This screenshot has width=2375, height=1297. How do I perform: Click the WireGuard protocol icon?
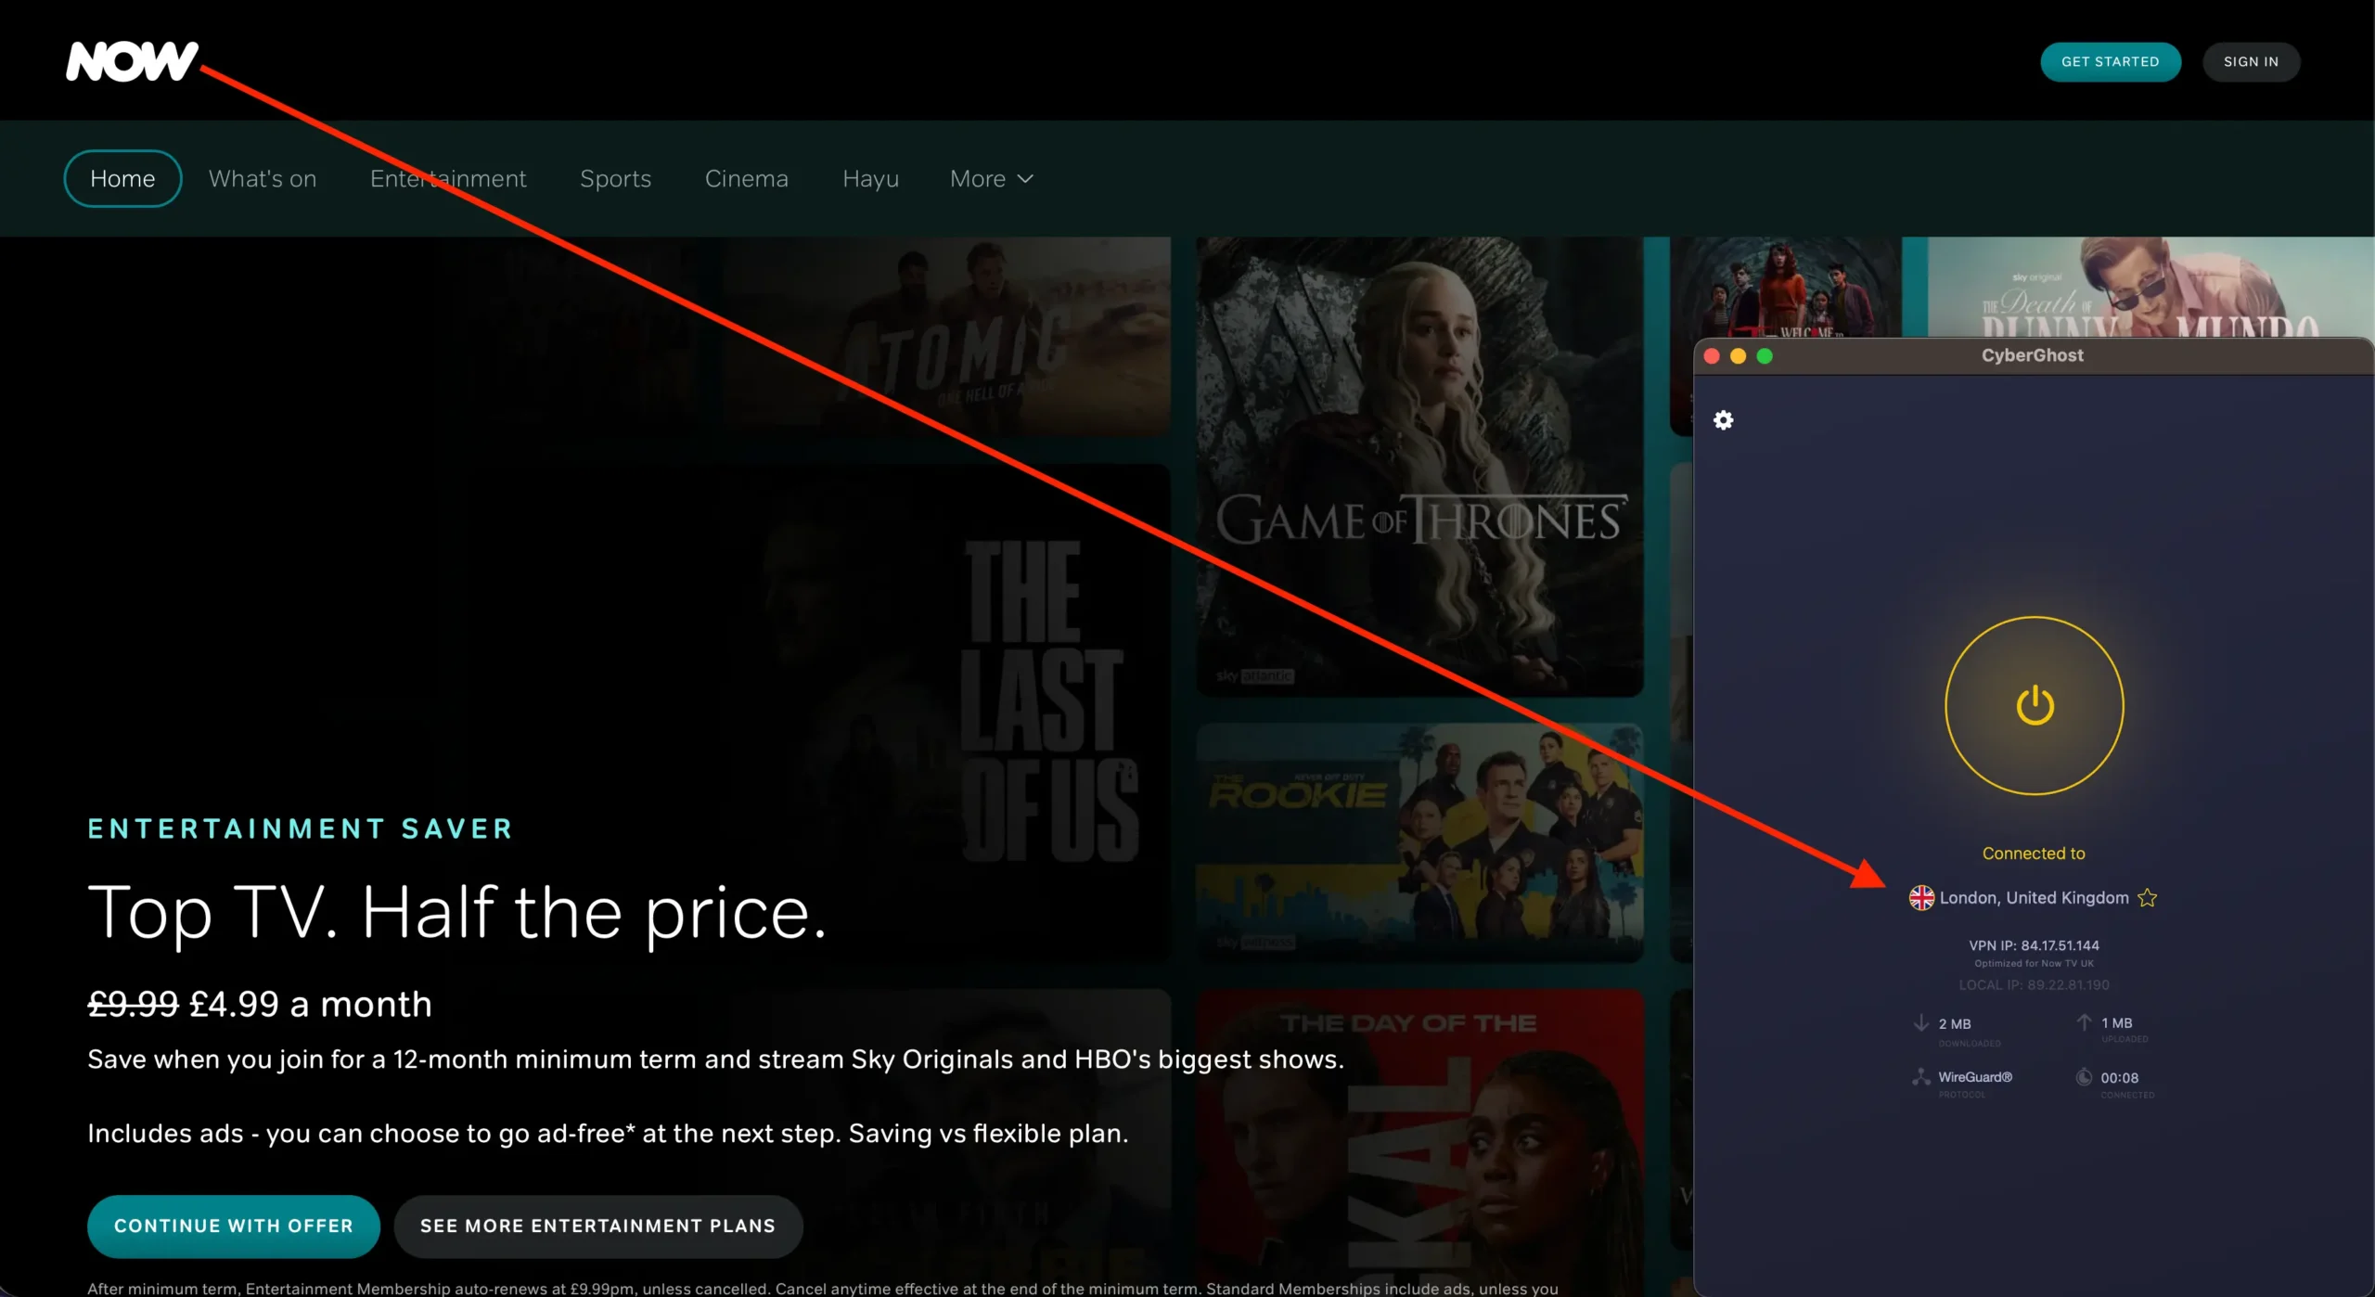pos(1920,1077)
